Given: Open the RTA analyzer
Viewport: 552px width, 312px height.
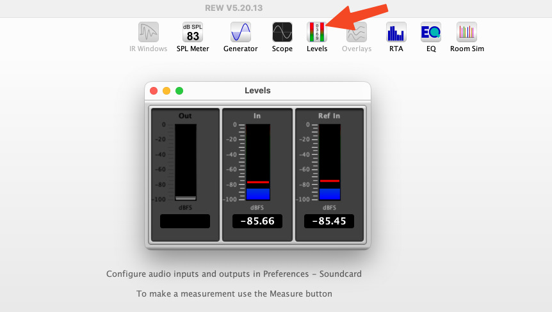Looking at the screenshot, I should (396, 37).
